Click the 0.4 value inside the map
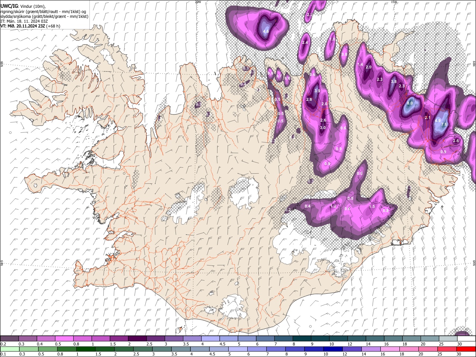Viewport: 476px width, 357px height. coord(308,206)
